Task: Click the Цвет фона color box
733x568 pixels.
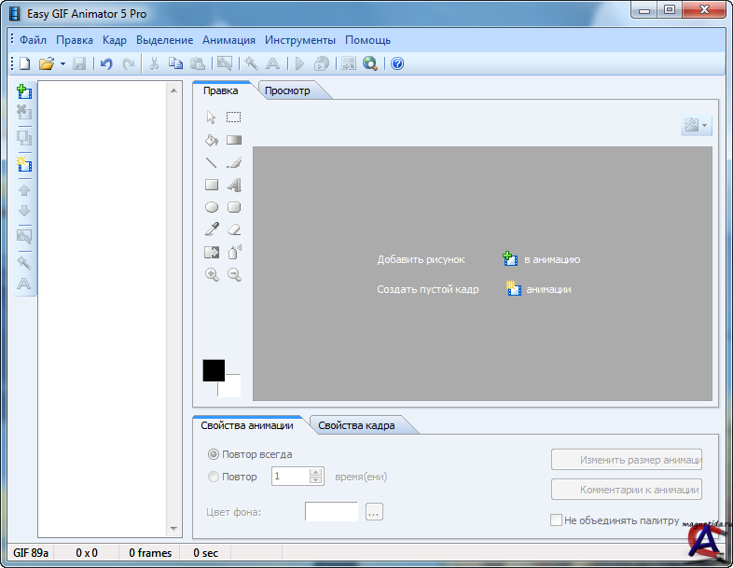Action: tap(331, 511)
